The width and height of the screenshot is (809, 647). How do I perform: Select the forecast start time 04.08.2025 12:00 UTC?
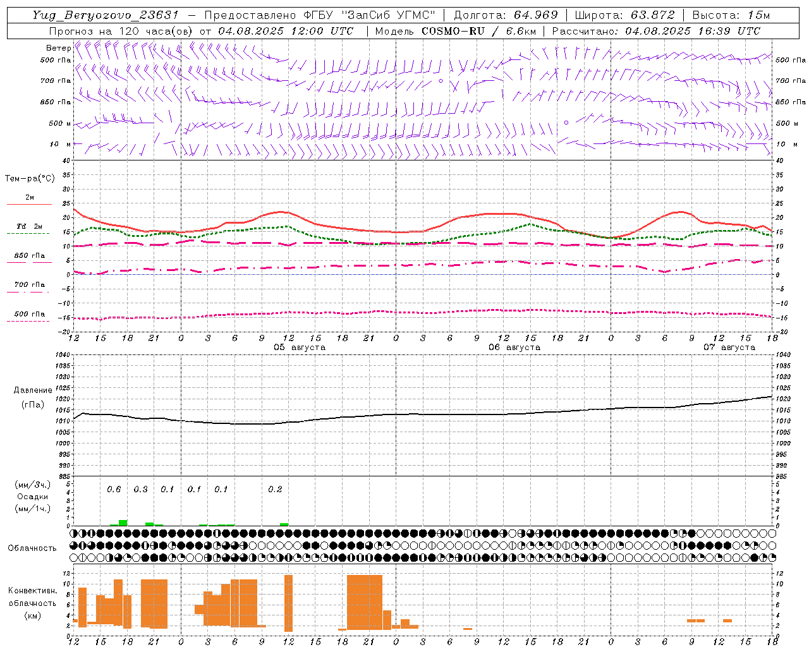point(286,31)
